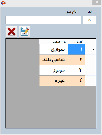Screen dimensions: 102x135
Task: Click the red X delete button
Action: tap(12, 32)
